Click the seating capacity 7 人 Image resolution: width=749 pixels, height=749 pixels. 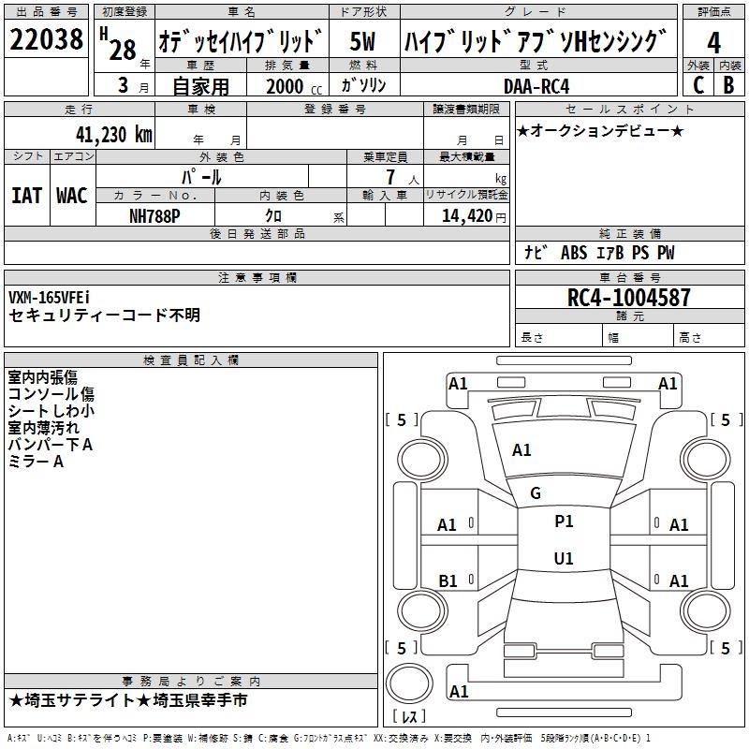coord(402,177)
